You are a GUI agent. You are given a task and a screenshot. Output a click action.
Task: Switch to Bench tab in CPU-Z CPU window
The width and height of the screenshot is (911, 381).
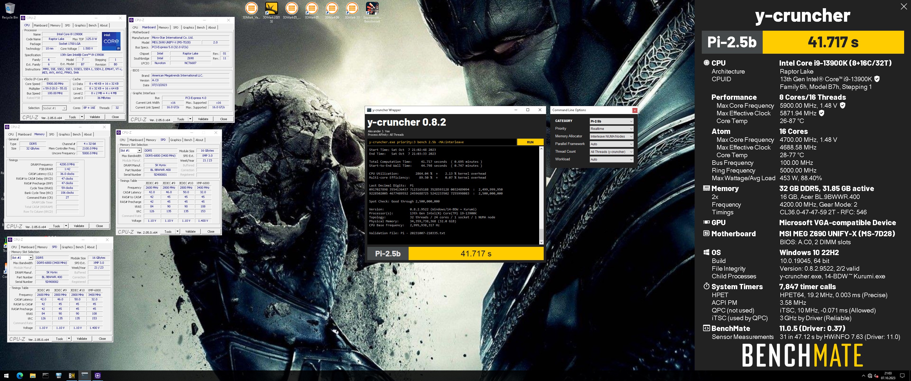(x=93, y=25)
